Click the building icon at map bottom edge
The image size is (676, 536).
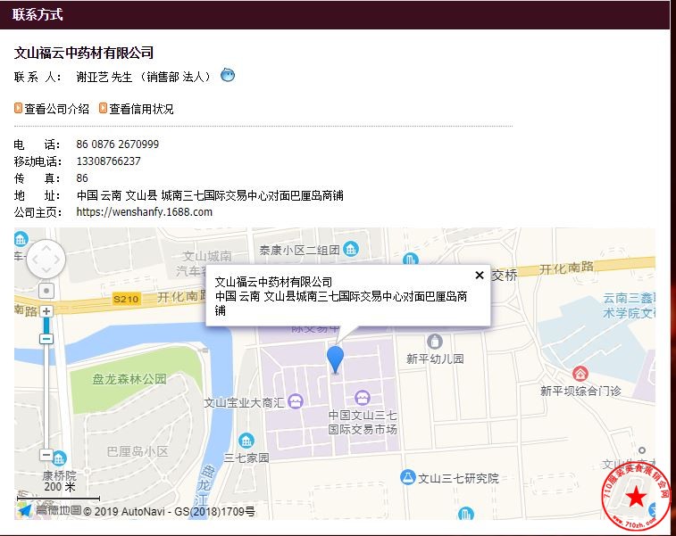point(465,513)
